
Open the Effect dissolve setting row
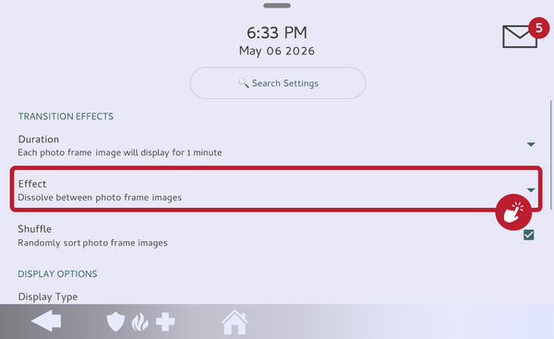pos(276,189)
